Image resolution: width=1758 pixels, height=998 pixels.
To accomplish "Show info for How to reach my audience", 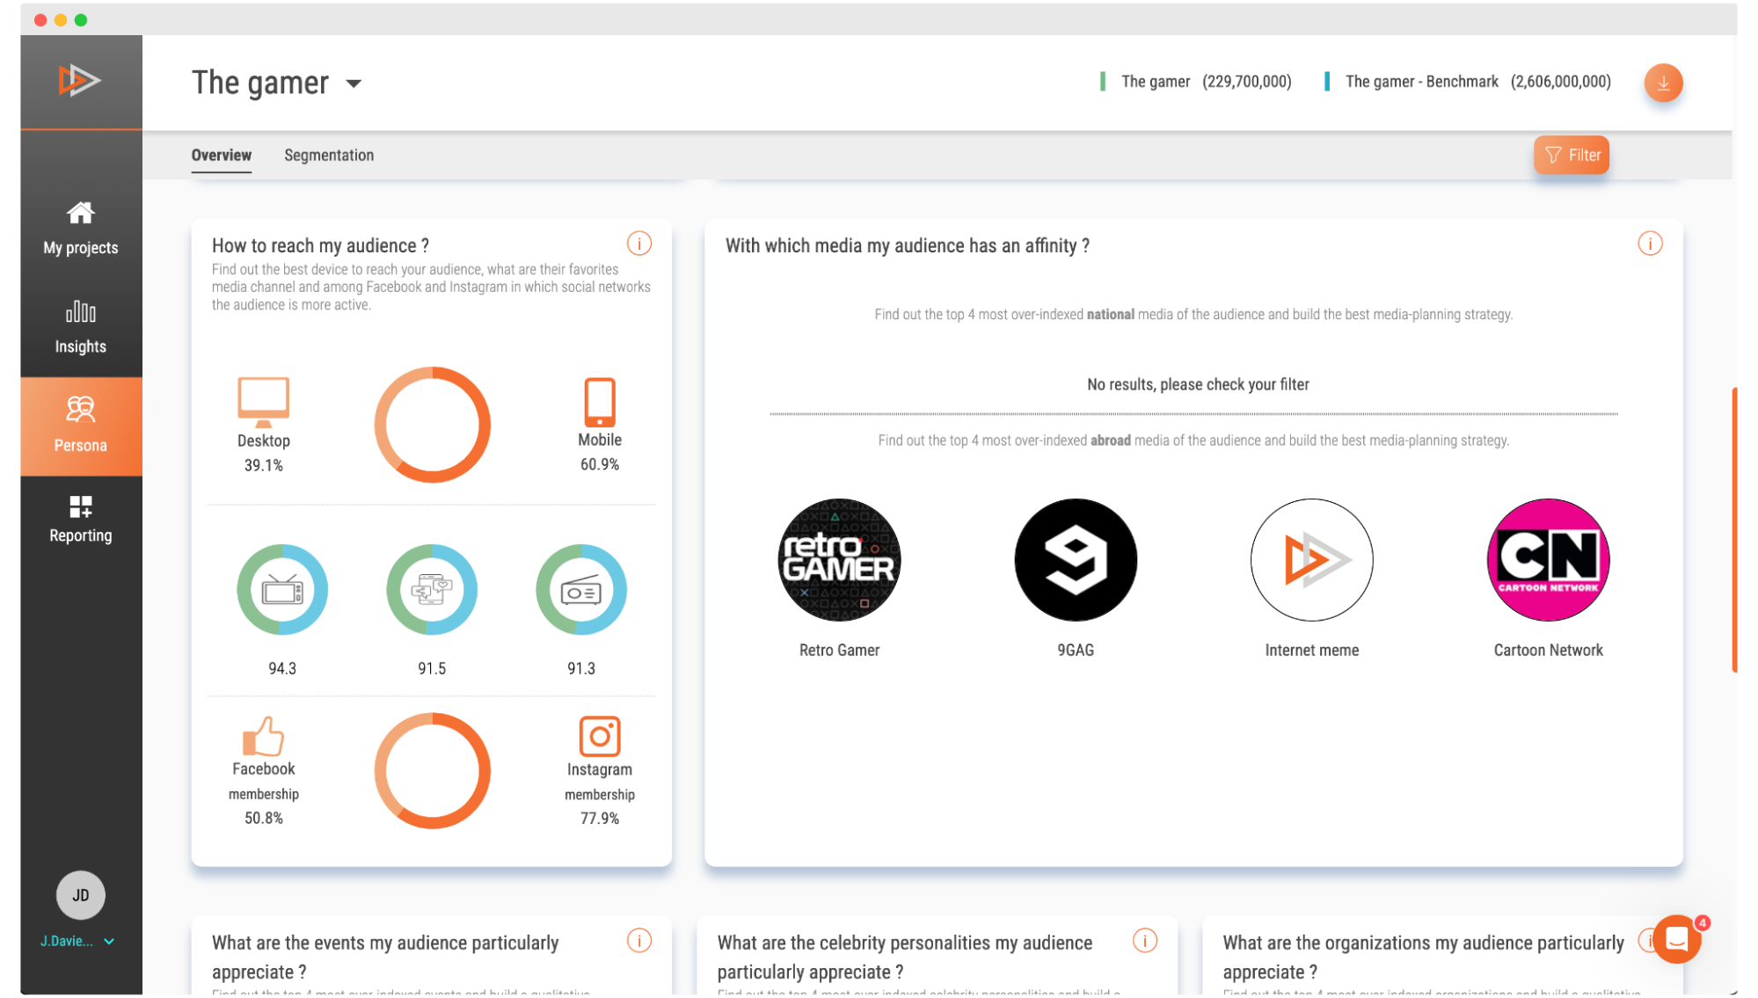I will tap(639, 244).
